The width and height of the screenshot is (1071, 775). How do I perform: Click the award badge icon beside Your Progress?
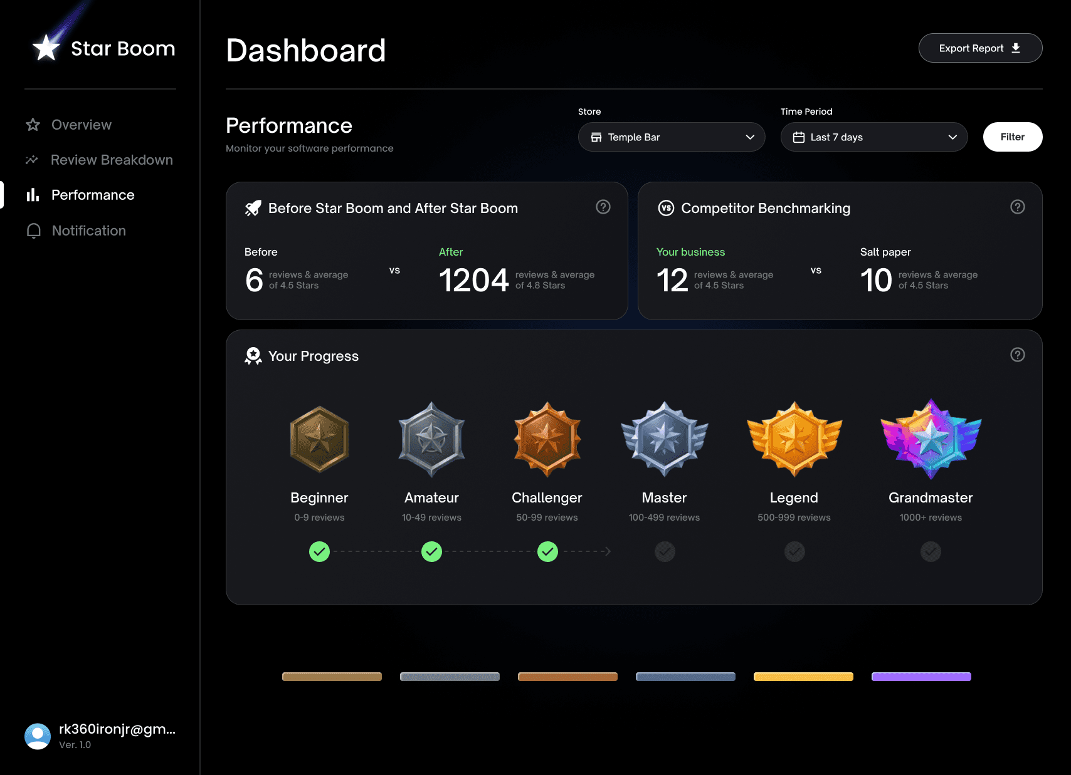click(x=253, y=356)
